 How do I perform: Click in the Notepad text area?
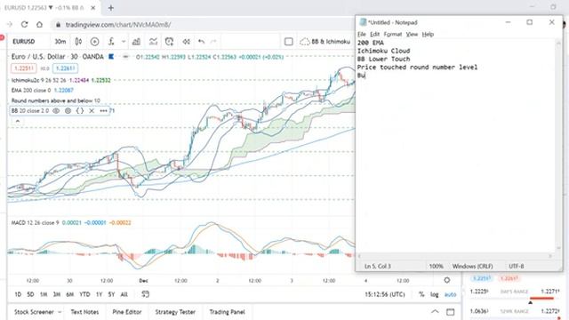pyautogui.click(x=456, y=145)
